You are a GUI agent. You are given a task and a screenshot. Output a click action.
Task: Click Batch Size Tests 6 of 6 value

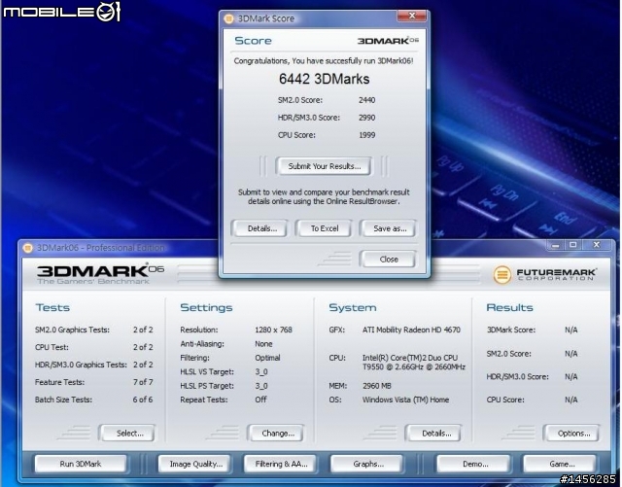point(143,400)
